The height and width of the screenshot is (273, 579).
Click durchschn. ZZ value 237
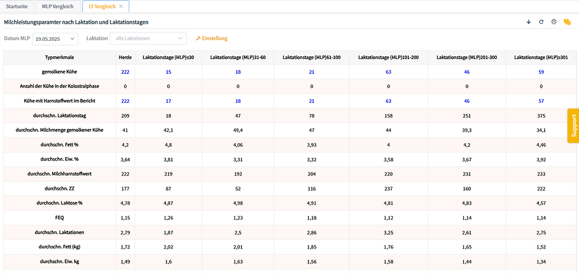click(x=389, y=188)
